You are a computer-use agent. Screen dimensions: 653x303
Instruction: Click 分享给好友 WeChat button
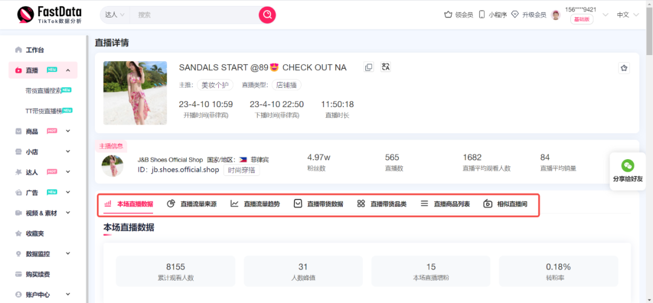point(628,171)
